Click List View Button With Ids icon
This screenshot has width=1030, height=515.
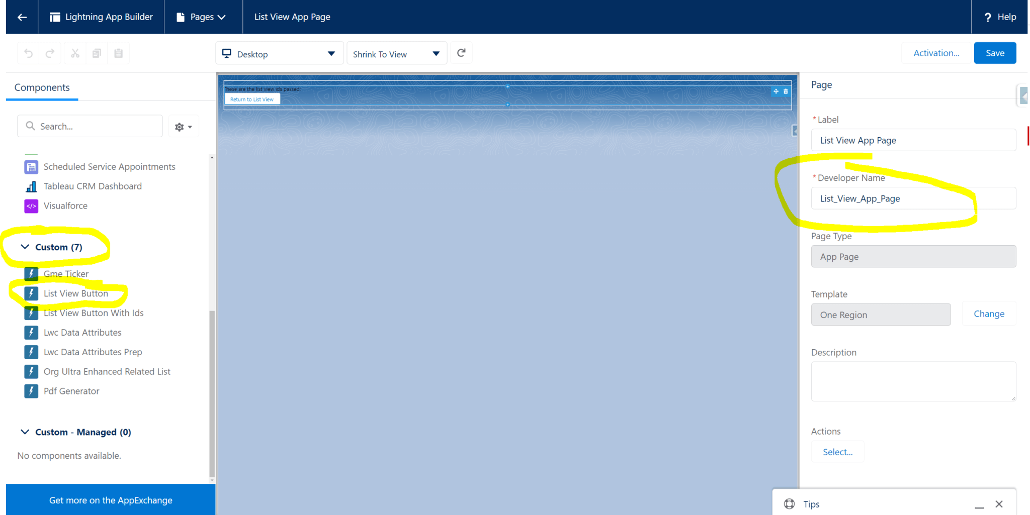[x=31, y=313]
